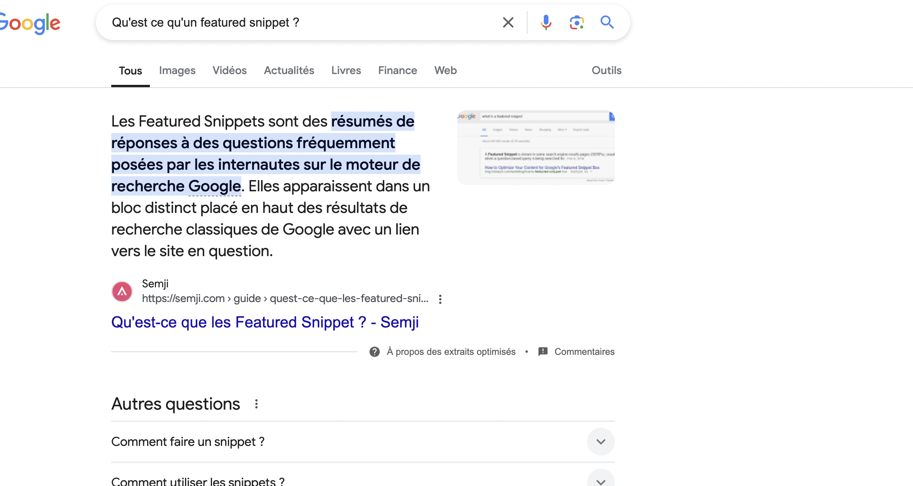The image size is (913, 486).
Task: Click the Commentaires flag icon
Action: click(x=542, y=351)
